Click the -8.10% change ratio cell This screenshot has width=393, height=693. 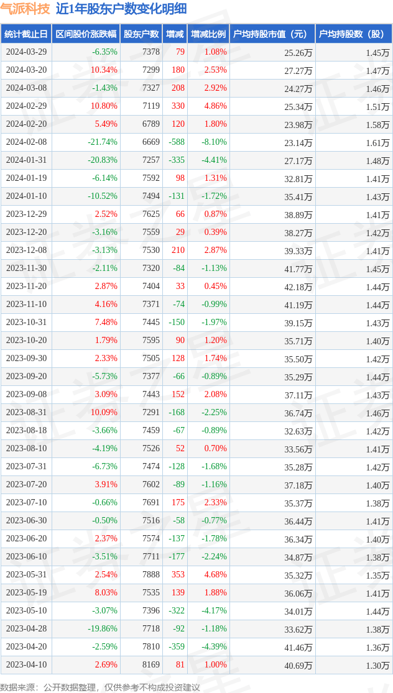[x=214, y=142]
